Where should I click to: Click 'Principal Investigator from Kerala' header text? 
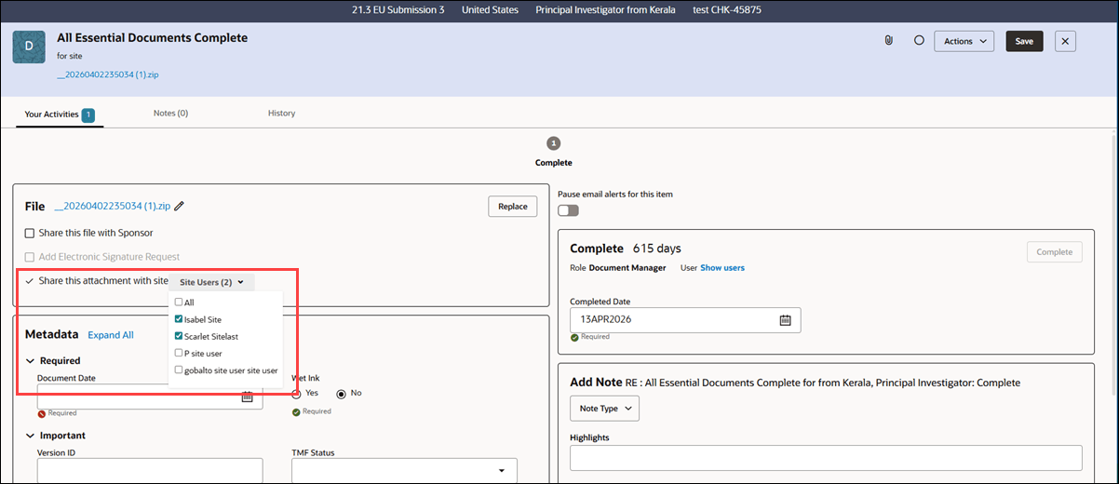coord(607,9)
